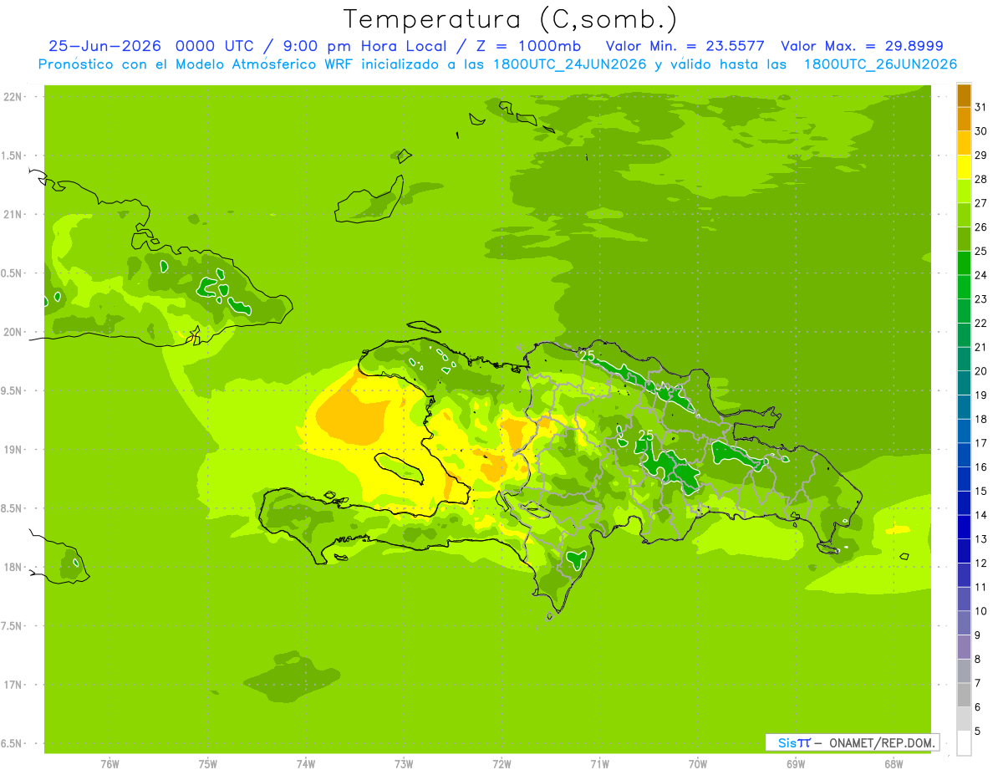This screenshot has width=1003, height=775.
Task: Pick the purple swatch between 9 and 10
Action: click(x=964, y=623)
